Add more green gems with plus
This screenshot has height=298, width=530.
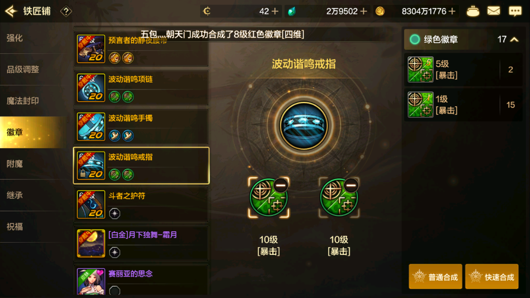pos(364,11)
